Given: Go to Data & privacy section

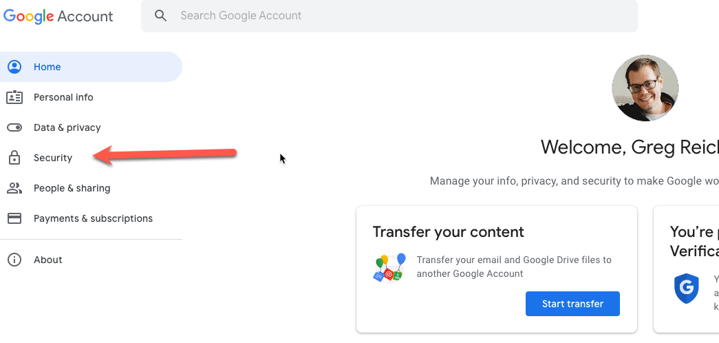Looking at the screenshot, I should (67, 127).
